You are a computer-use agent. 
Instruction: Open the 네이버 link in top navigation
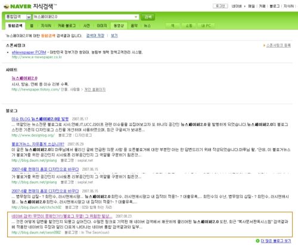point(237,6)
